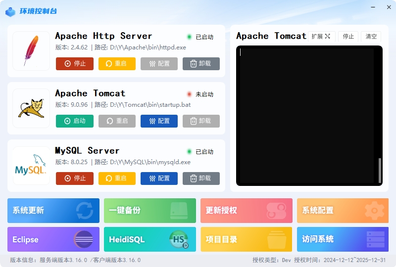Open the Update Authorization tile
Viewport: 396px width, 267px height.
[x=246, y=211]
